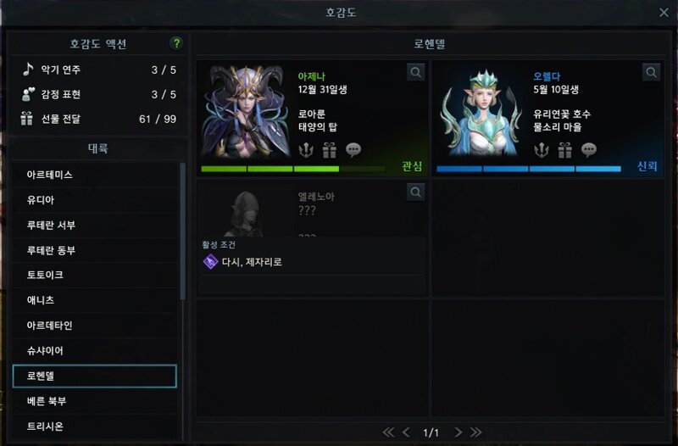Click the continent list scrollbar
The height and width of the screenshot is (446, 678).
(182, 231)
